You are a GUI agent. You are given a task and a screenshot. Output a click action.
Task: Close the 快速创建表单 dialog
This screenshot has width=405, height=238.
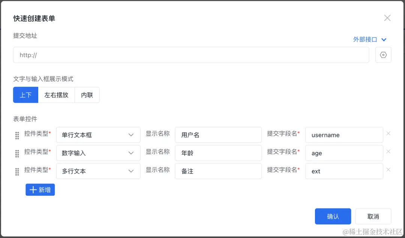pos(387,18)
